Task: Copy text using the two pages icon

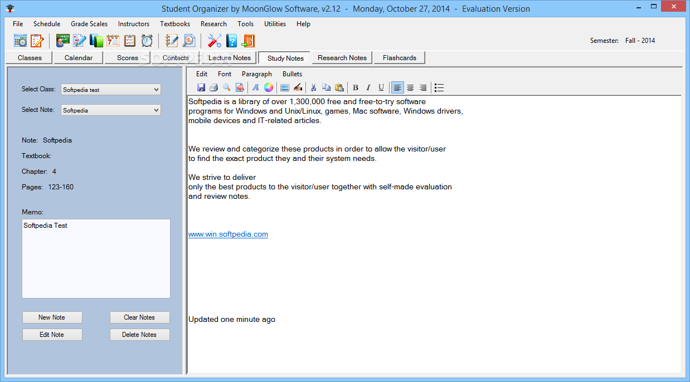Action: (x=327, y=87)
